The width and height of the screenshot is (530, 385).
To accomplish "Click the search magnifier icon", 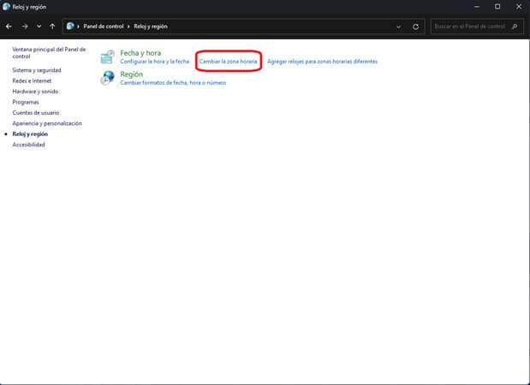I will (515, 27).
